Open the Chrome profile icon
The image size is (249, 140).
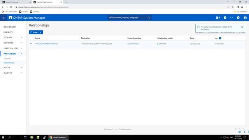pyautogui.click(x=242, y=7)
